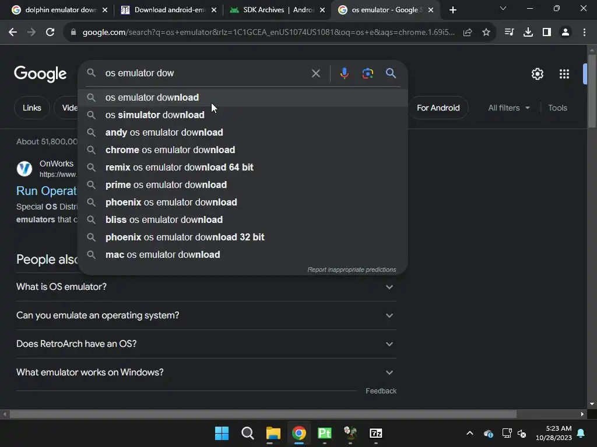Open the Chrome profile icon

pyautogui.click(x=566, y=33)
